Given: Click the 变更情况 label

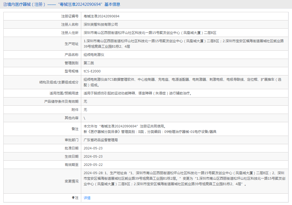Looking at the screenshot, I should 72,181.
